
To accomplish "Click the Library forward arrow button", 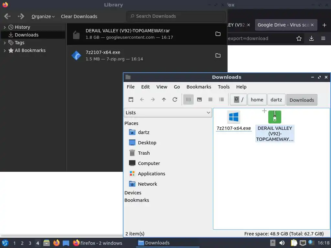I will (21, 16).
